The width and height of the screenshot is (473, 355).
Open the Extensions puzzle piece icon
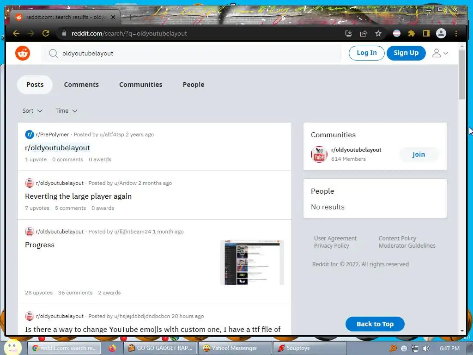[412, 33]
